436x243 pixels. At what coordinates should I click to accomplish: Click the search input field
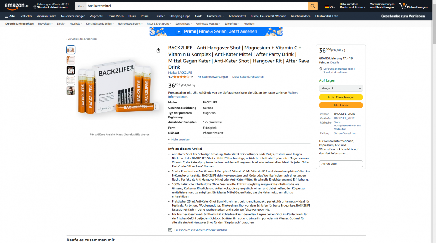tap(197, 6)
